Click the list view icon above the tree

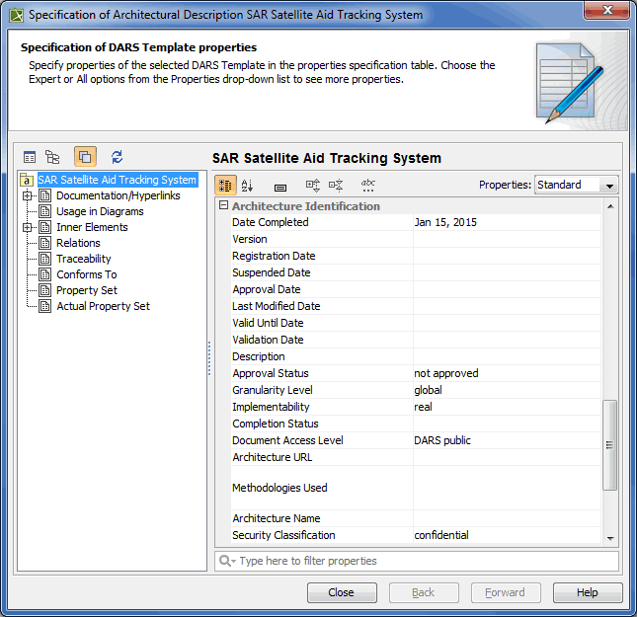click(x=30, y=157)
